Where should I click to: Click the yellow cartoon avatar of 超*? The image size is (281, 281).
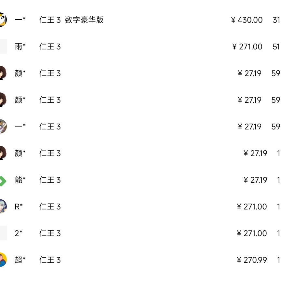tap(3, 260)
